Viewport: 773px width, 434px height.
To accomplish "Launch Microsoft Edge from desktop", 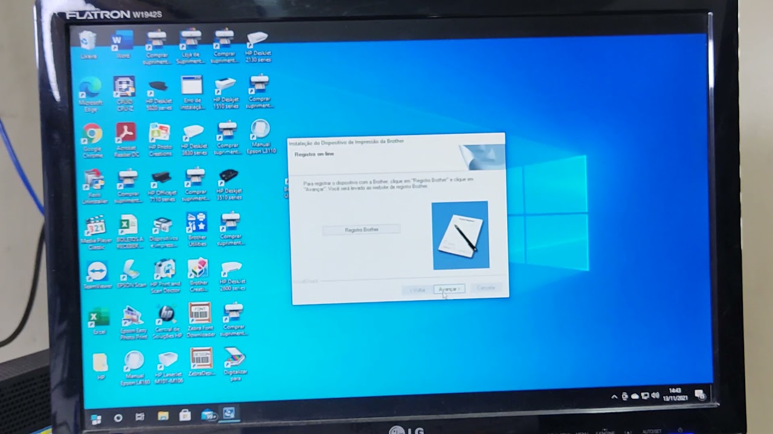I will [90, 96].
